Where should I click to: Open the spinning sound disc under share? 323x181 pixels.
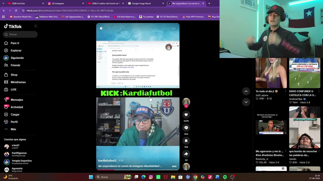pos(186,166)
